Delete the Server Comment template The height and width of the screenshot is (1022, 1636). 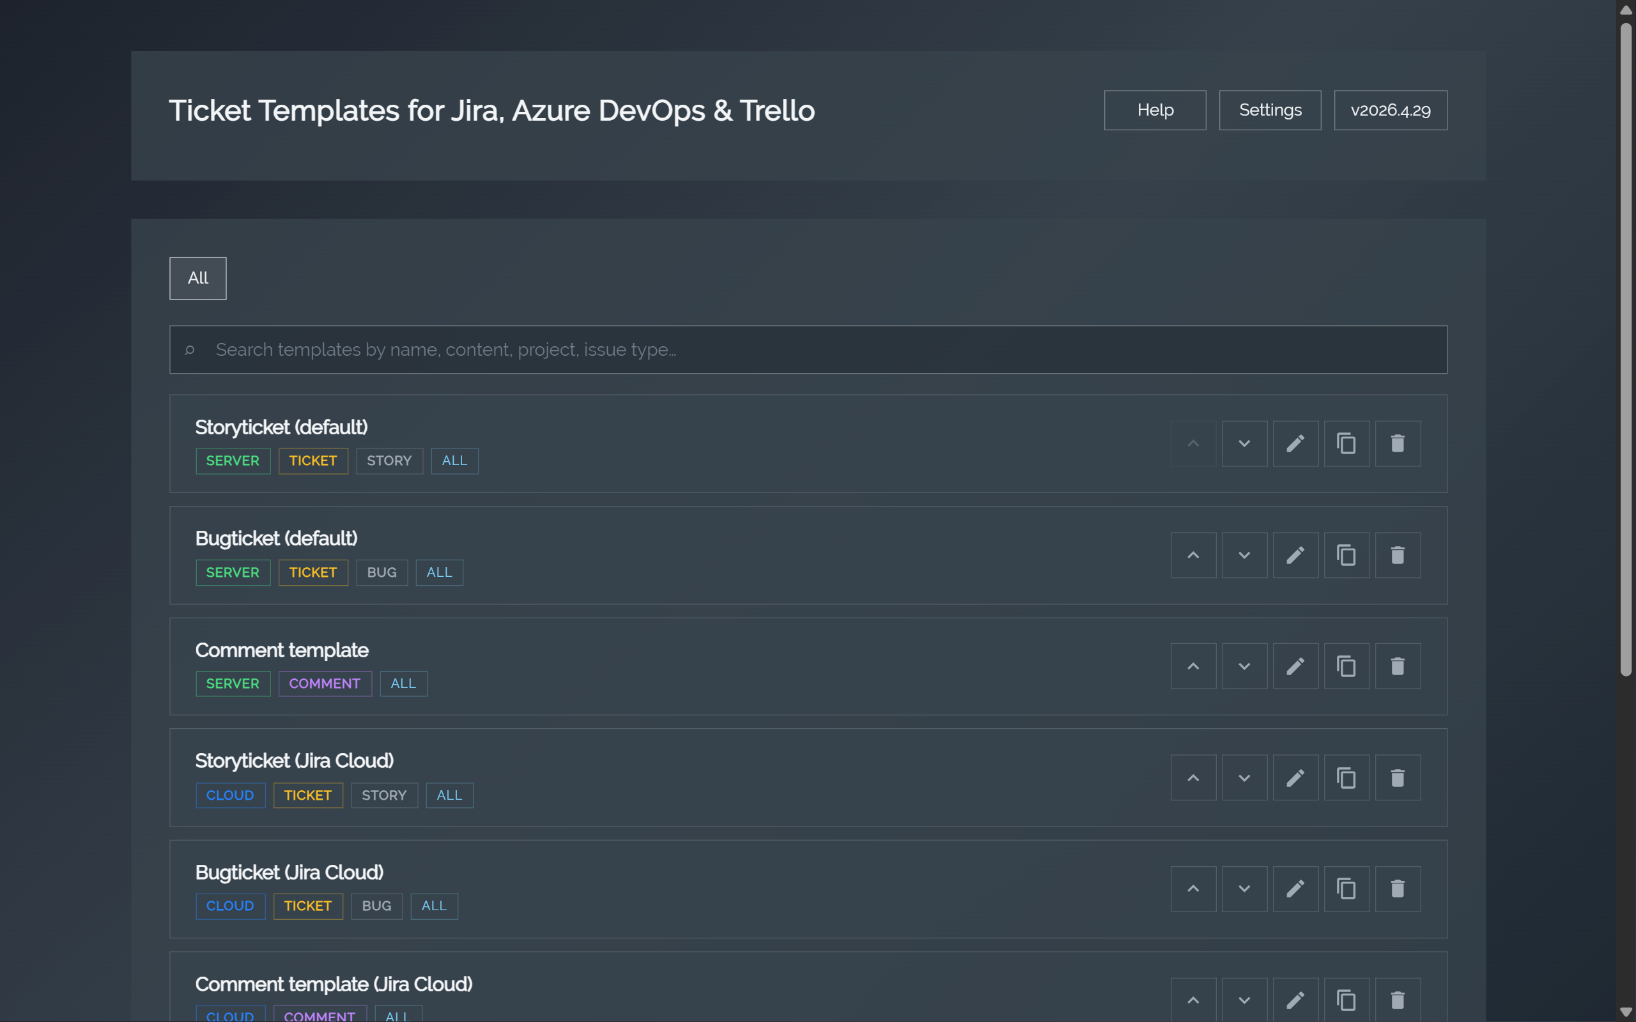[1398, 666]
